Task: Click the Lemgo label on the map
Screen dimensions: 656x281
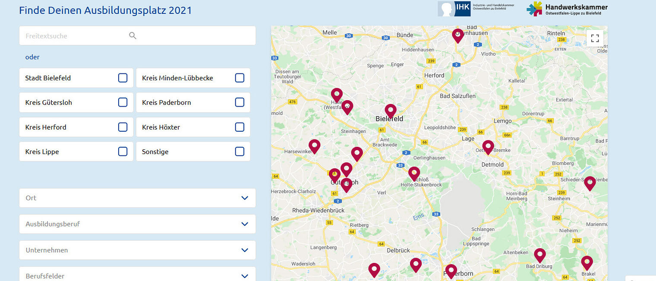Action: pos(502,121)
